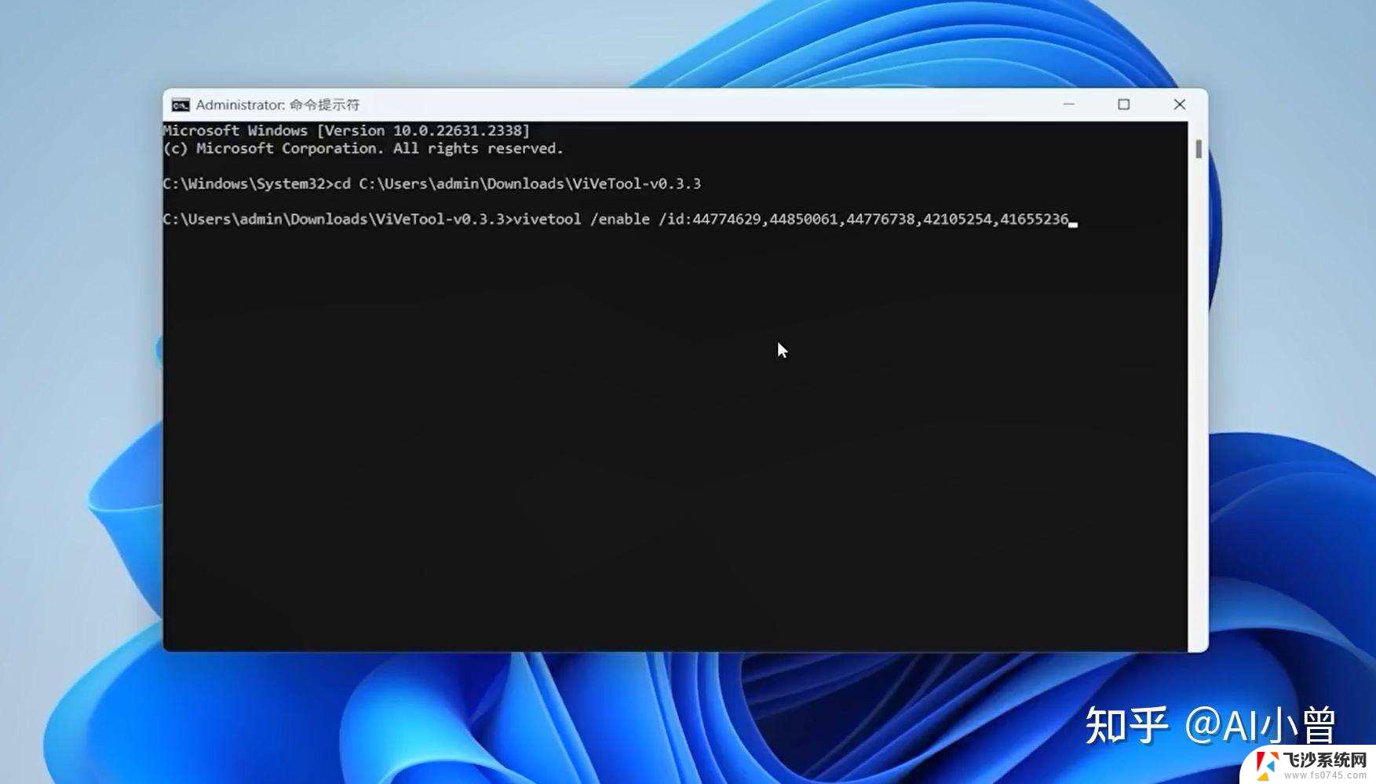This screenshot has width=1376, height=784.
Task: Click the 'Administrator: 命令提示符' title text
Action: 278,105
